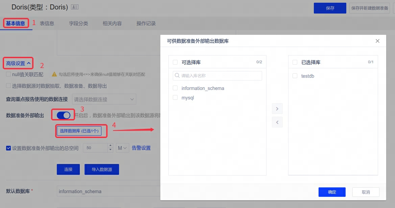Check the information_schema database checkbox

175,88
